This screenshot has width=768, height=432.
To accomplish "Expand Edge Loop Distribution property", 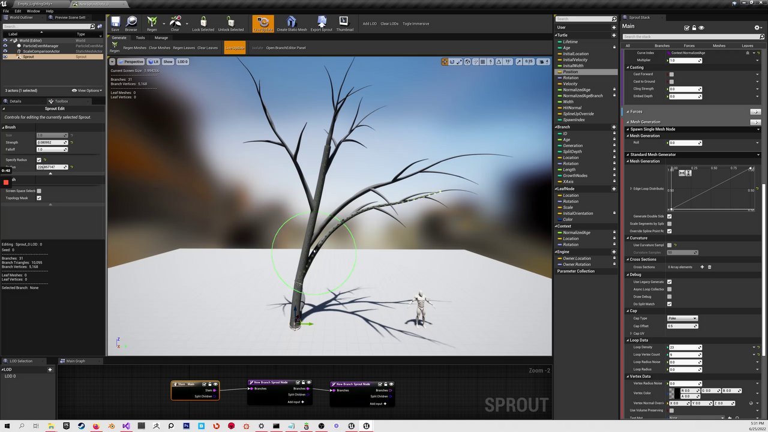I will point(631,189).
